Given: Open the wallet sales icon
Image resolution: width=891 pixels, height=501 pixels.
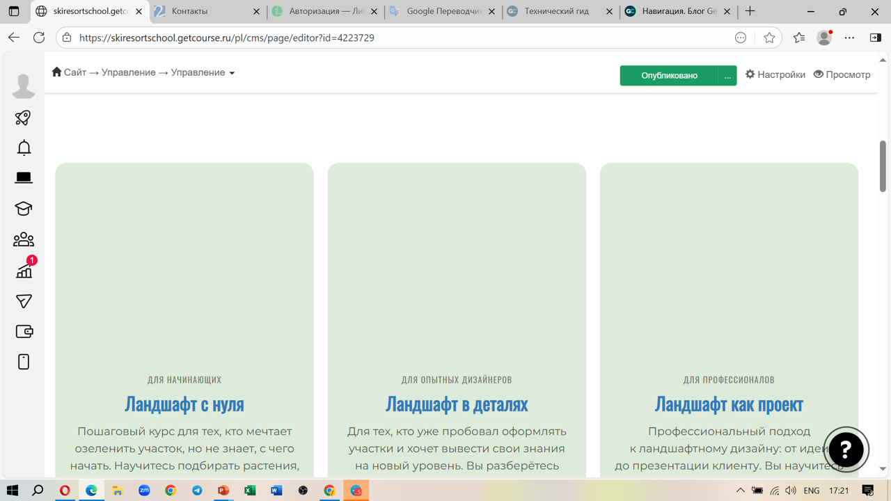Looking at the screenshot, I should [x=24, y=332].
